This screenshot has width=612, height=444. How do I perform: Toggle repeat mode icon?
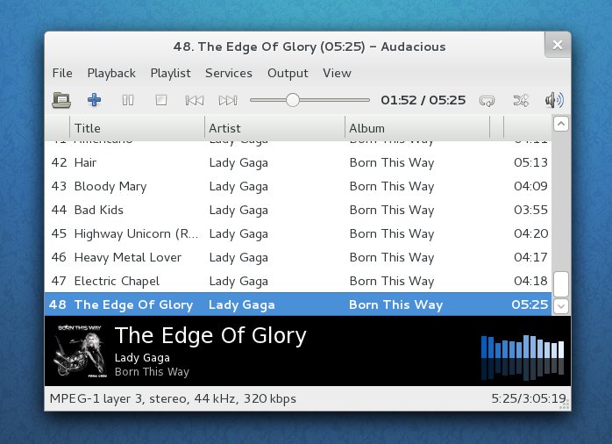(x=487, y=101)
